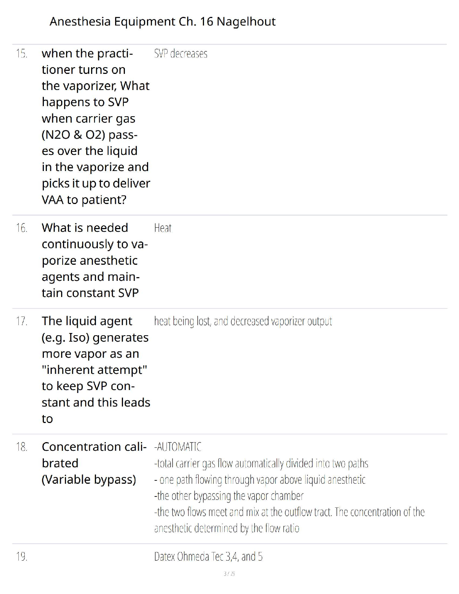This screenshot has width=459, height=594.
Task: Click the line about total carrier gas flow divided
Action: (x=261, y=463)
